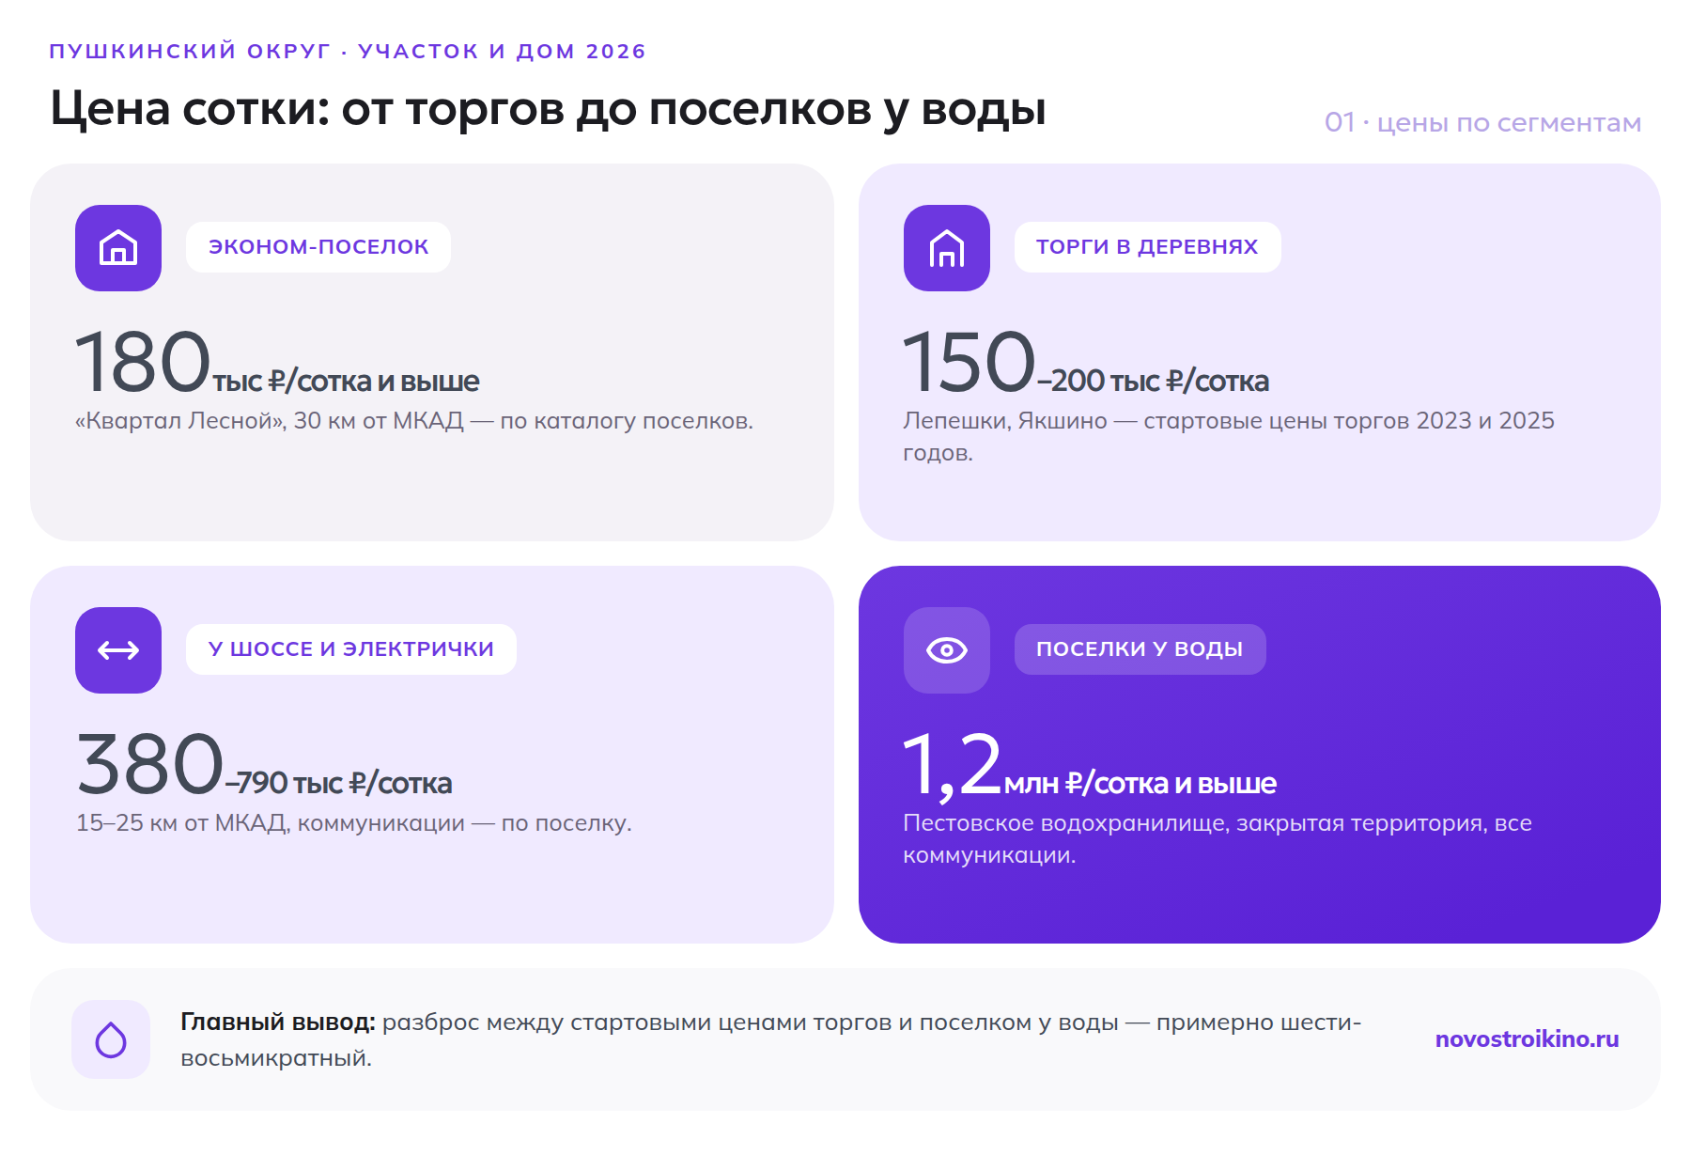
Task: Click the overline ПУШКИНСКИЙ ОКРУГ · УЧАСТОК И ДОМ 2026
Action: pos(348,52)
